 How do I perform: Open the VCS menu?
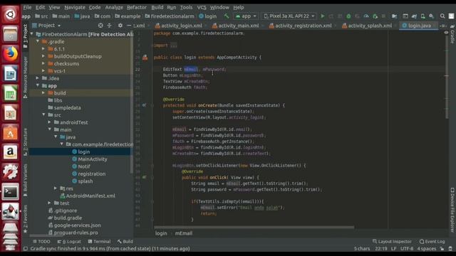(x=202, y=7)
